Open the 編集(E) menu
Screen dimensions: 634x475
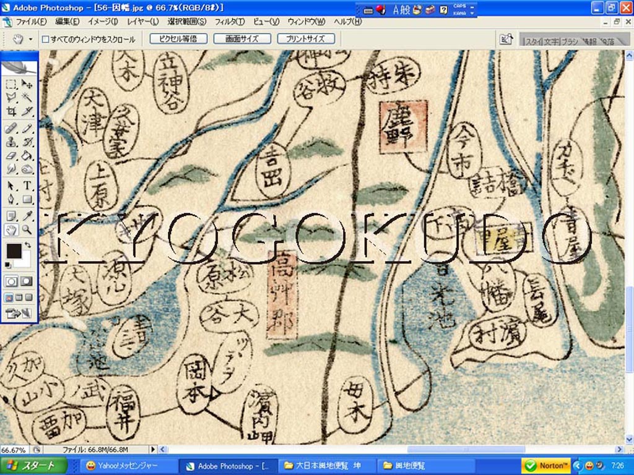pos(67,22)
